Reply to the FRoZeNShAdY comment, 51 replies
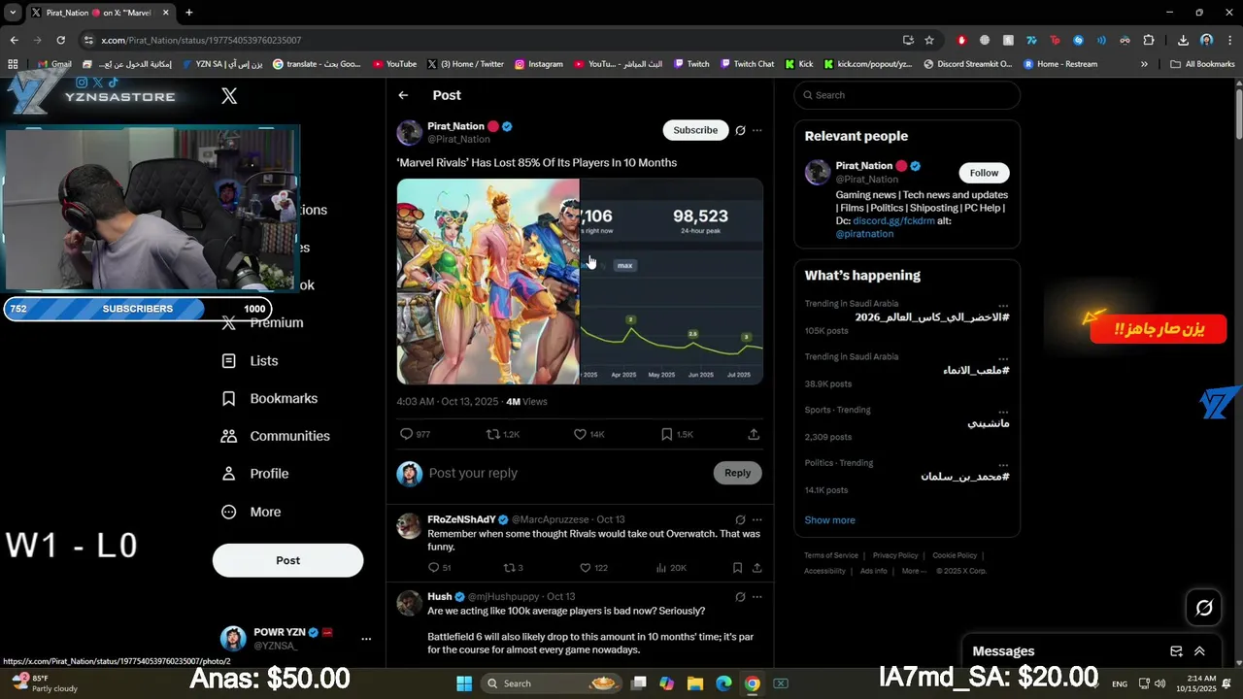Screen dimensions: 1243x699 pos(434,568)
